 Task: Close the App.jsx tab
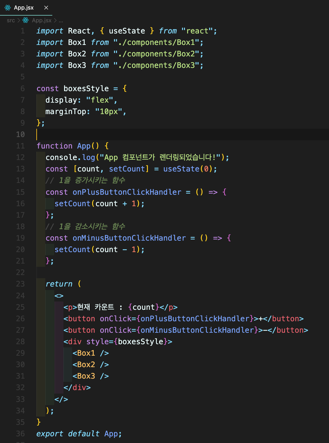(x=46, y=8)
